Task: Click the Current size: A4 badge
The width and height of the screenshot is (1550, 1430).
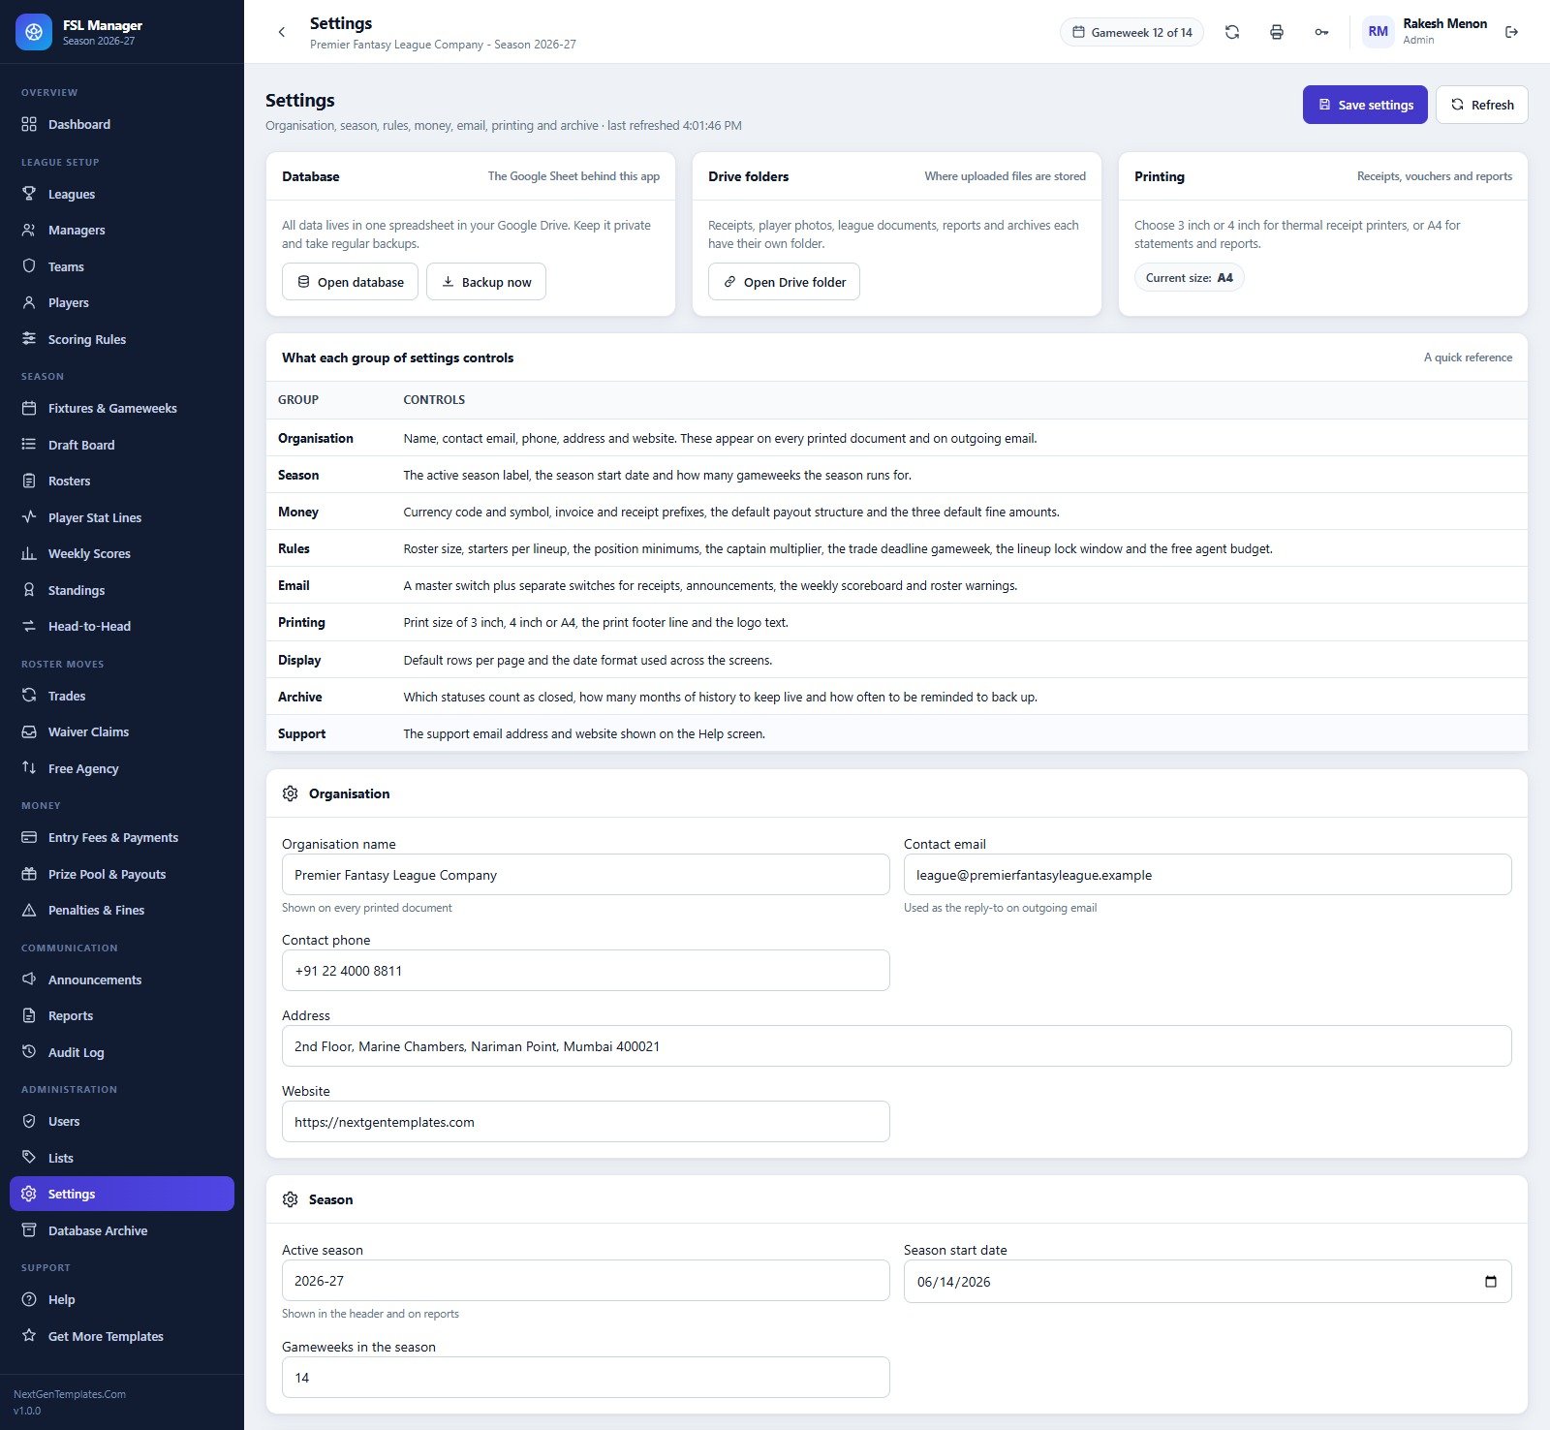Action: [x=1189, y=278]
